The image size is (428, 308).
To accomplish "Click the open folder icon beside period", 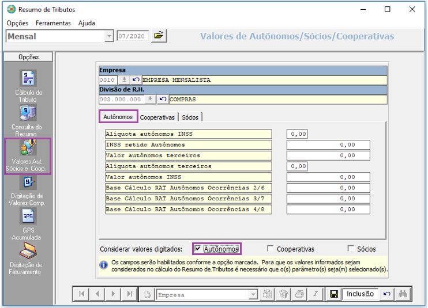I will click(x=159, y=36).
